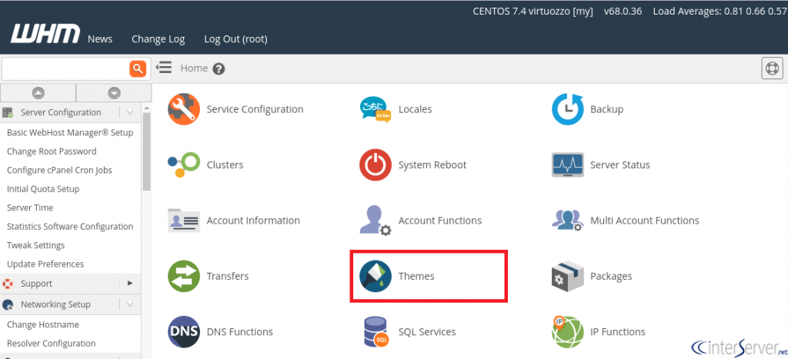Image resolution: width=788 pixels, height=359 pixels.
Task: Open the Change Log menu item
Action: [159, 38]
